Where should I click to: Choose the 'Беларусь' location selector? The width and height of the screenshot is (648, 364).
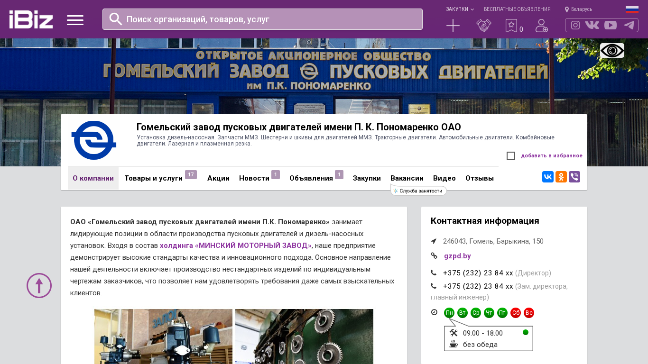[578, 9]
